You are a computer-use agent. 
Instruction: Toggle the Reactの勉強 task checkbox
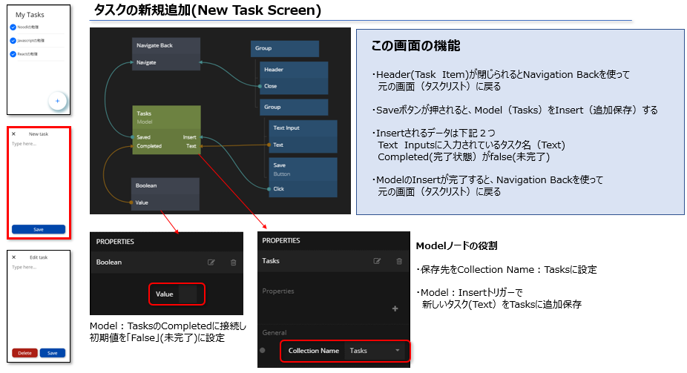(13, 54)
